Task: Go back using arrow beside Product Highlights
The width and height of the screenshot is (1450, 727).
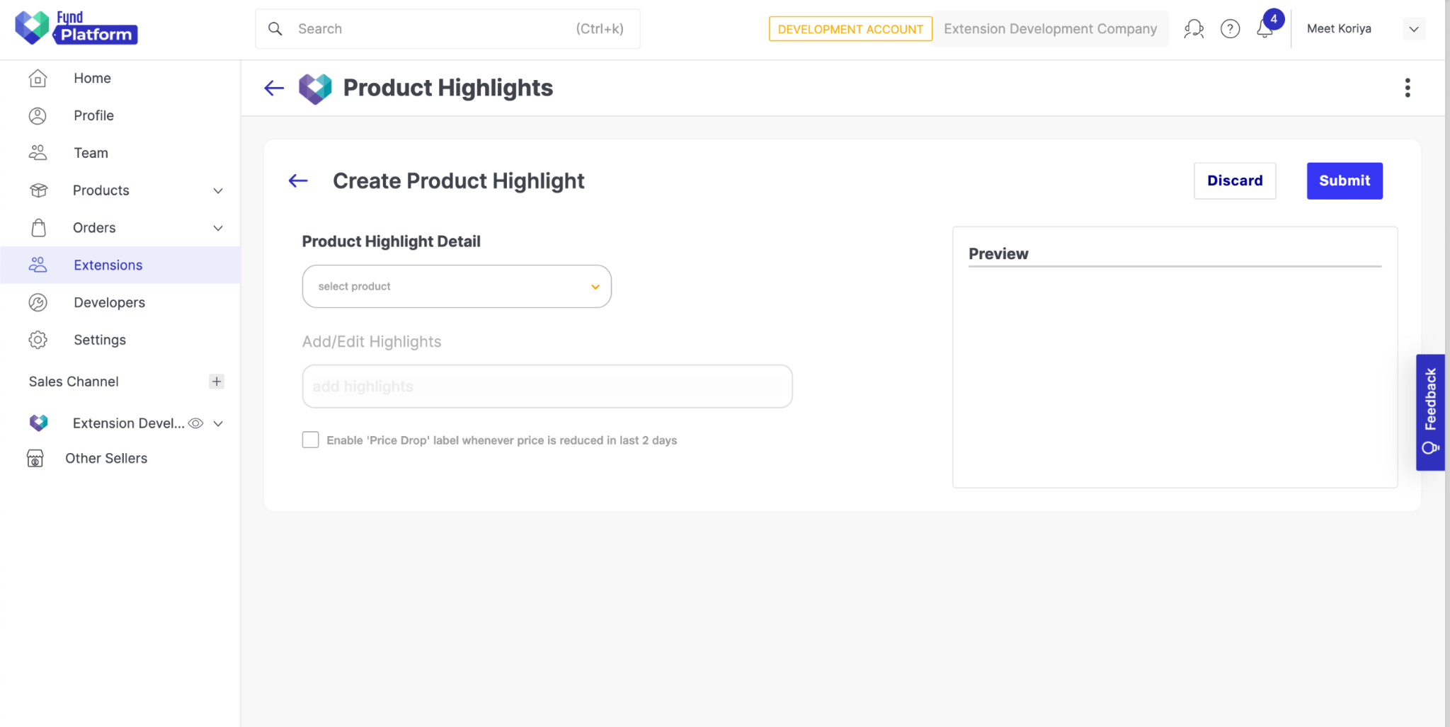Action: point(274,88)
